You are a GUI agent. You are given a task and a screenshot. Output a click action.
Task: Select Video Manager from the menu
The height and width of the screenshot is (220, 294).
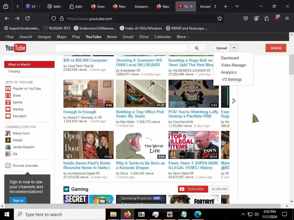pyautogui.click(x=233, y=65)
